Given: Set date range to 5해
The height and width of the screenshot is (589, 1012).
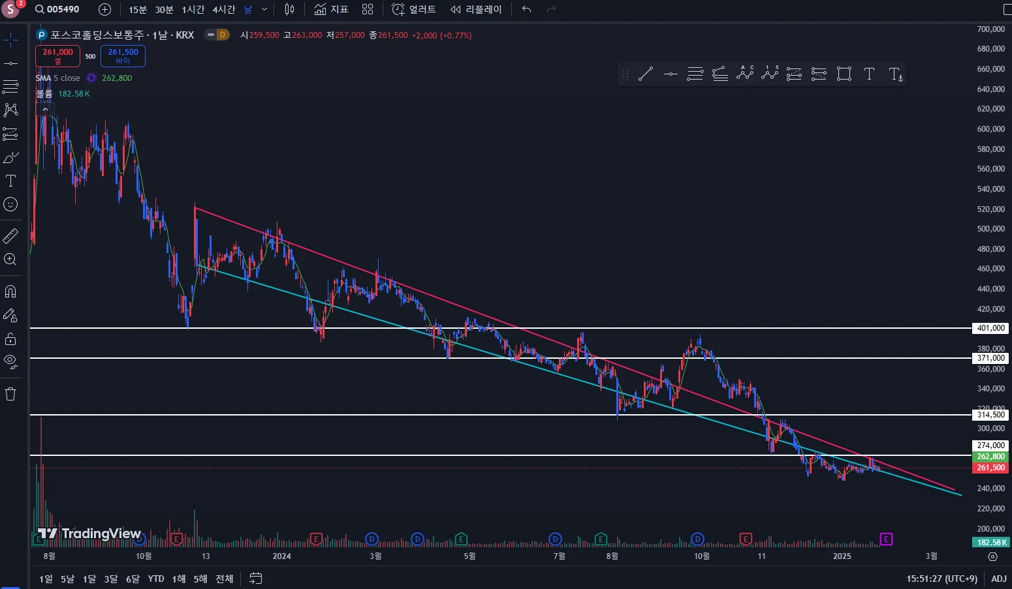Looking at the screenshot, I should (x=200, y=579).
